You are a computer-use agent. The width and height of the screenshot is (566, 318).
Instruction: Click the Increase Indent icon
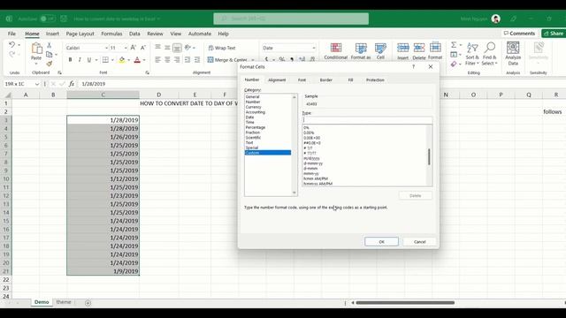pyautogui.click(x=197, y=60)
